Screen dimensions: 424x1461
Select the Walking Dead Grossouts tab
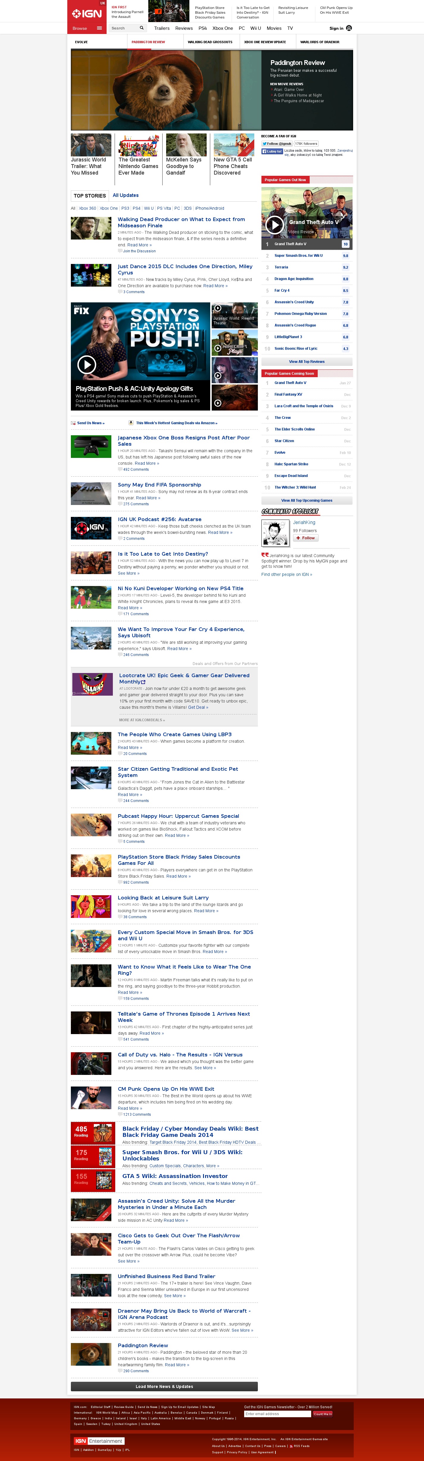(210, 42)
